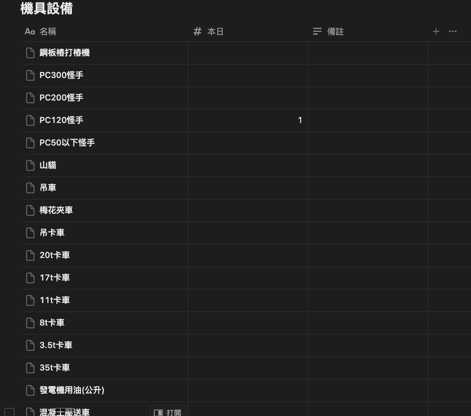The height and width of the screenshot is (416, 471).
Task: Select the 吊車 row name
Action: point(48,187)
